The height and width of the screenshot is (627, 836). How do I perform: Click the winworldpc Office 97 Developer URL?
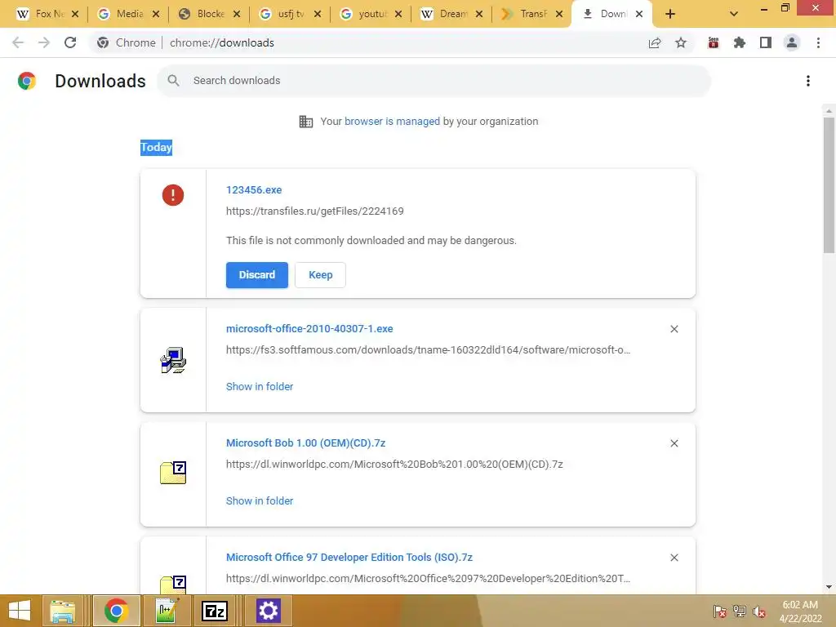click(x=428, y=579)
